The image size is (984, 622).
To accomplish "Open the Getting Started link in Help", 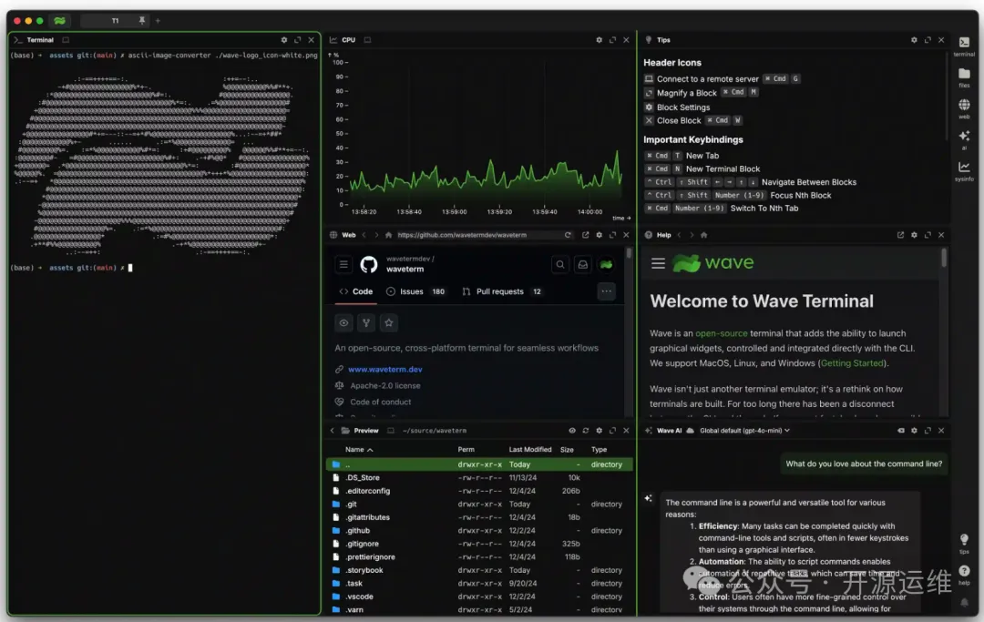I will [x=852, y=362].
